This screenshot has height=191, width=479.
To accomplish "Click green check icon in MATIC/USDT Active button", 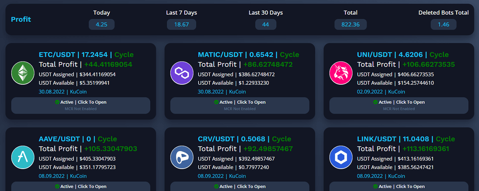I will click(x=216, y=102).
